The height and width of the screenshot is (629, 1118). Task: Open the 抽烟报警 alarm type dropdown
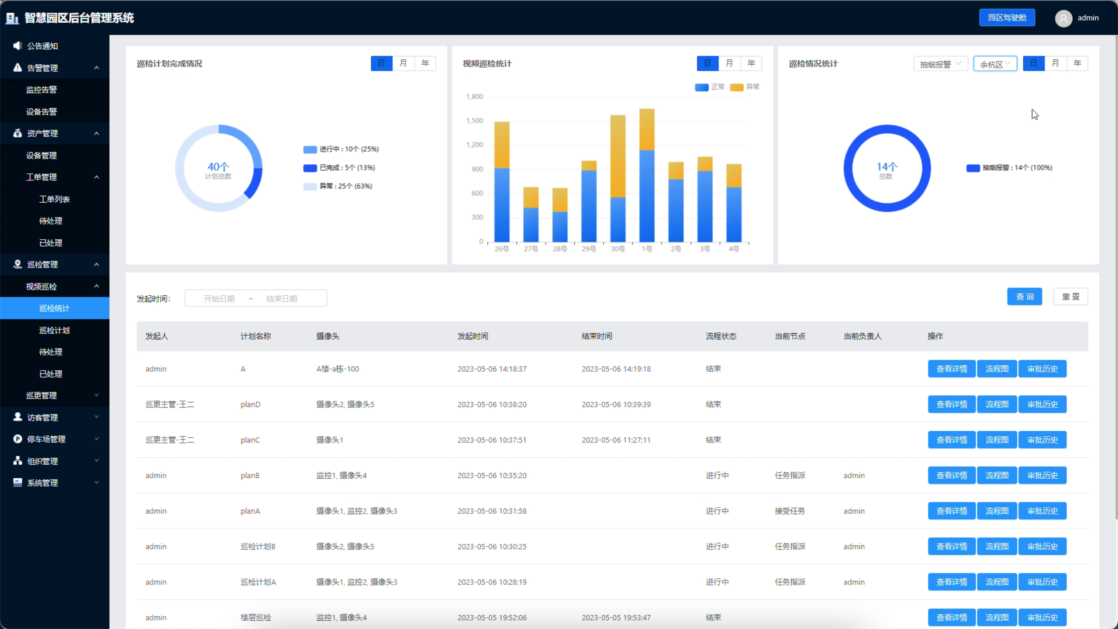click(940, 64)
